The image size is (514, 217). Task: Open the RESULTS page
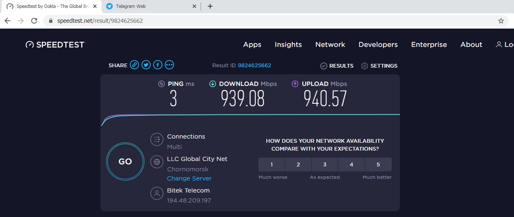tap(341, 66)
